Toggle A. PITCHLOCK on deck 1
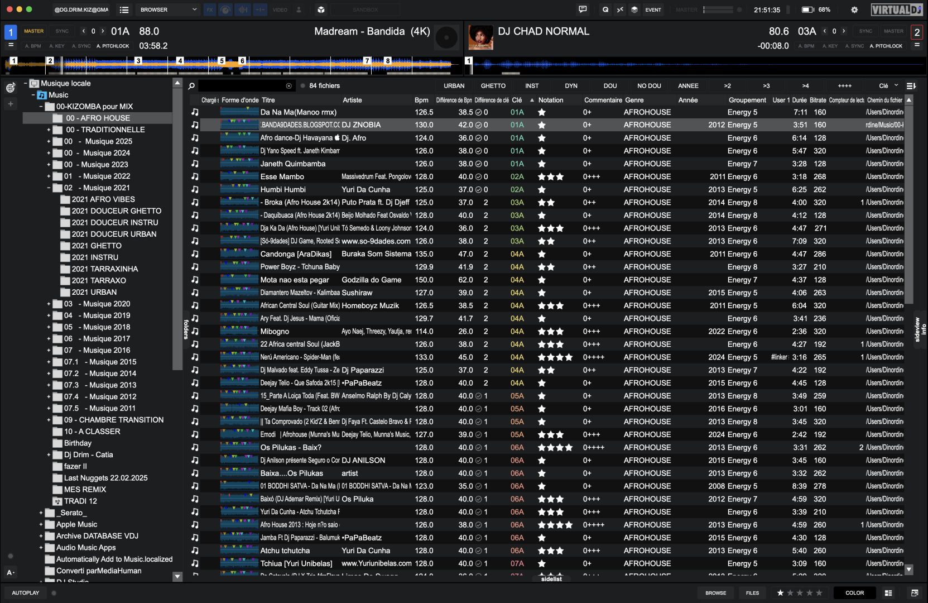Viewport: 928px width, 603px height. click(x=113, y=46)
